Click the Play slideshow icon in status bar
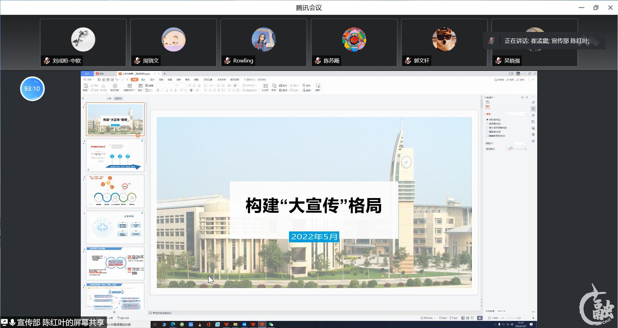618x328 pixels. coord(480,318)
